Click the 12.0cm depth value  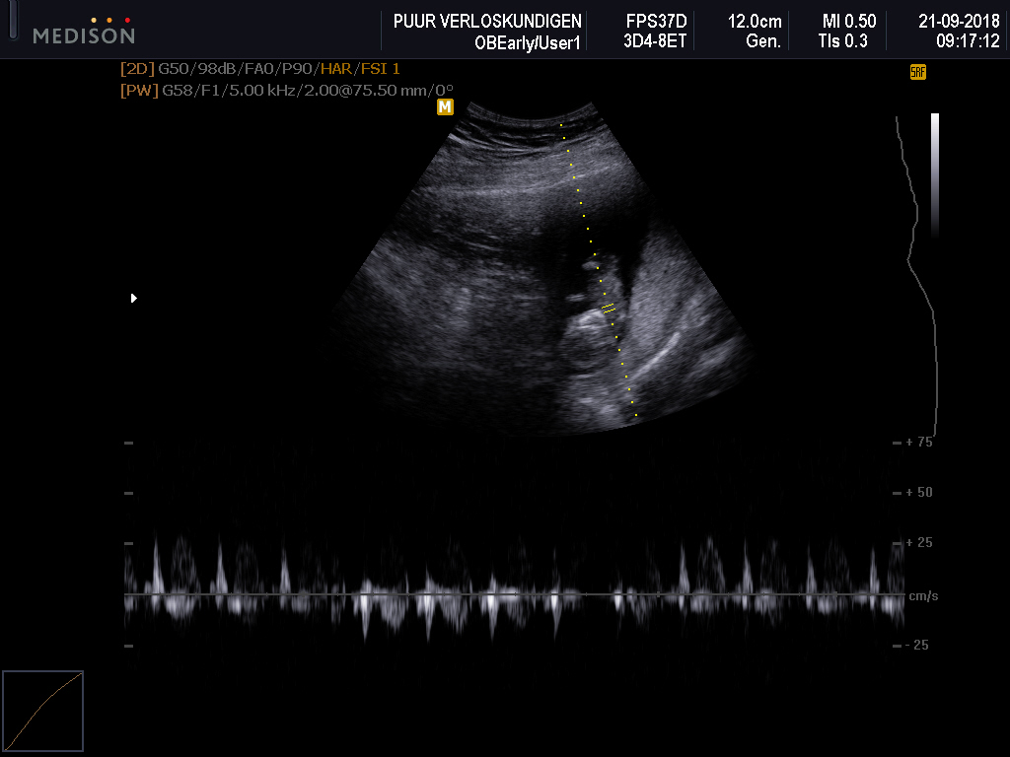click(x=754, y=21)
